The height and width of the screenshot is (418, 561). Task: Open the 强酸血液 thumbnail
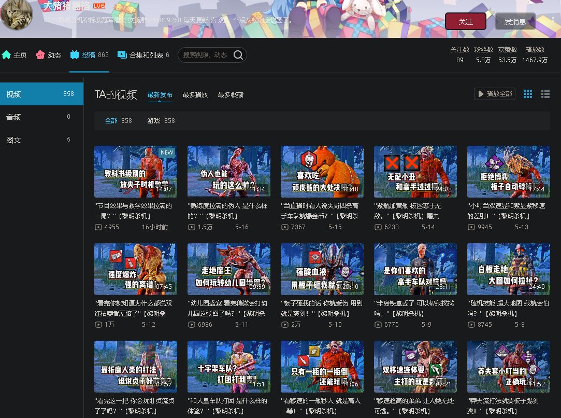(322, 269)
